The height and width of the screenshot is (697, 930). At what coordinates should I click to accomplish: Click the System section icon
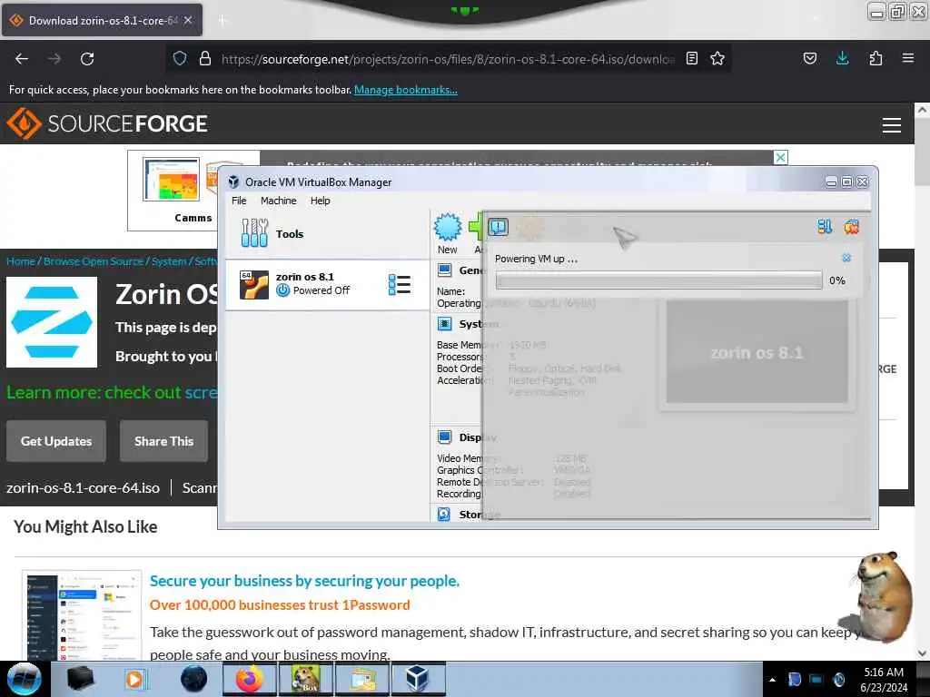(x=444, y=324)
